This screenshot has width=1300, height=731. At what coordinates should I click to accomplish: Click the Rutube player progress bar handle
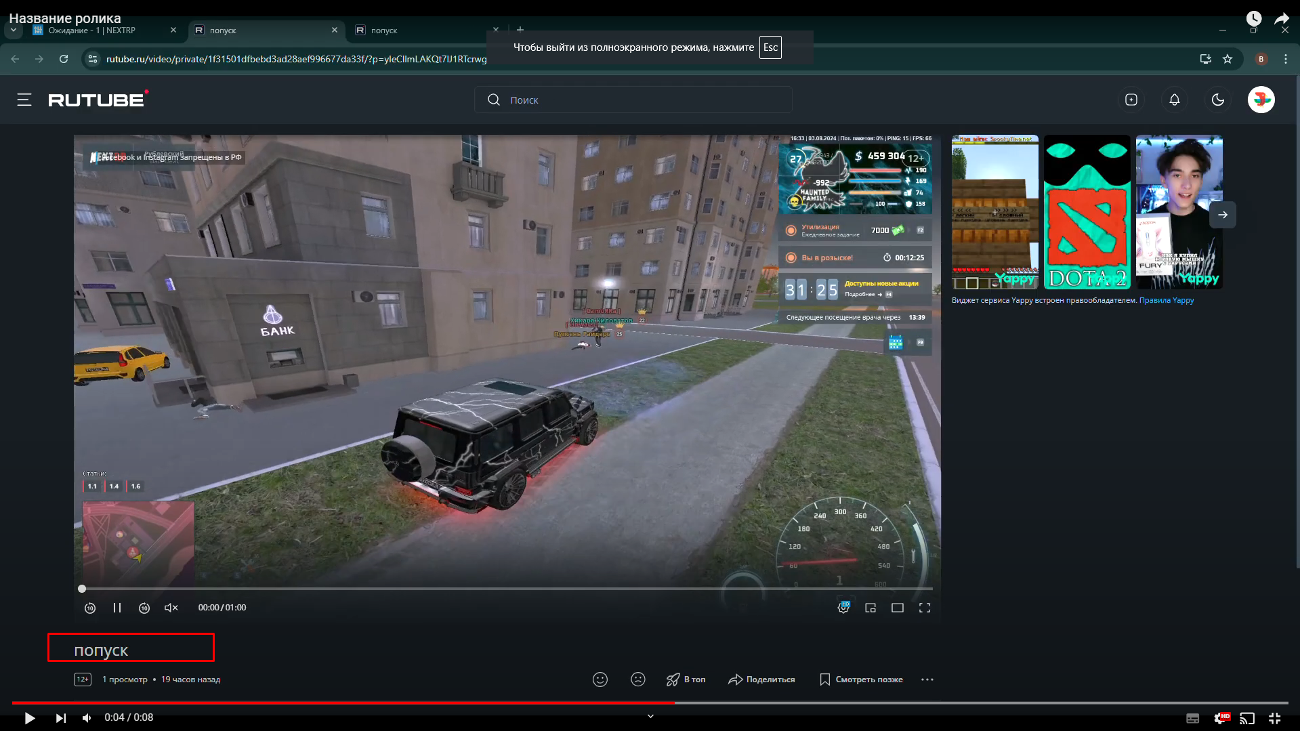pyautogui.click(x=82, y=589)
